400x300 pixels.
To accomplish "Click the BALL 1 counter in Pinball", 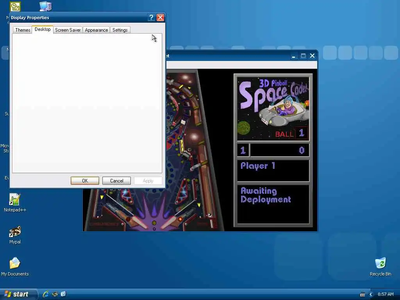I will click(291, 133).
